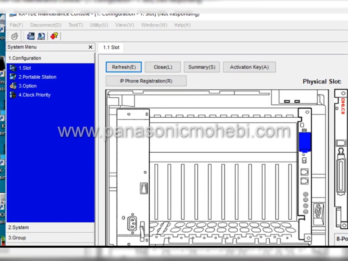Click the gear icon next to 3.Option
348x261 pixels.
click(13, 86)
